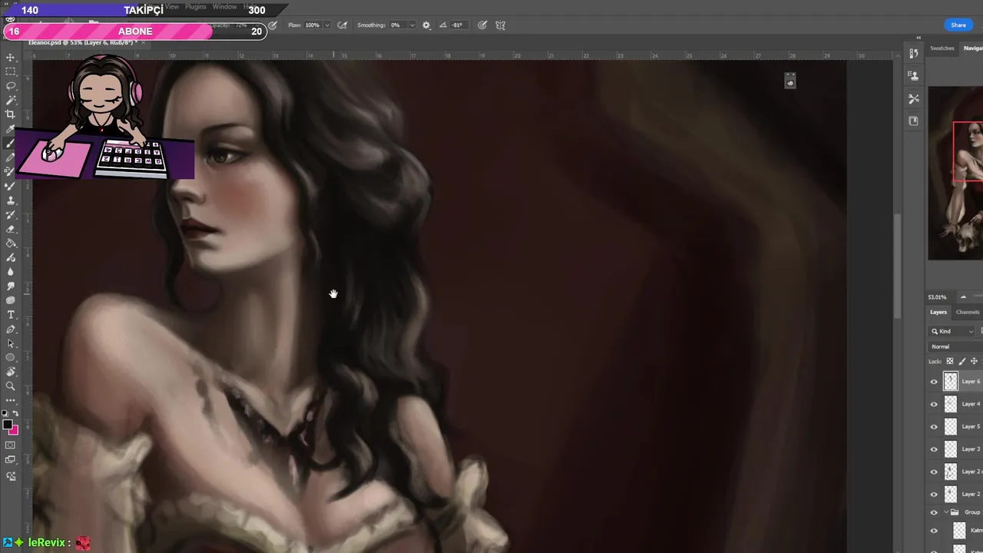
Task: Open the View menu
Action: point(172,7)
